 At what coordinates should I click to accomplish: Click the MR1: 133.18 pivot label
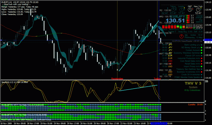point(165,33)
